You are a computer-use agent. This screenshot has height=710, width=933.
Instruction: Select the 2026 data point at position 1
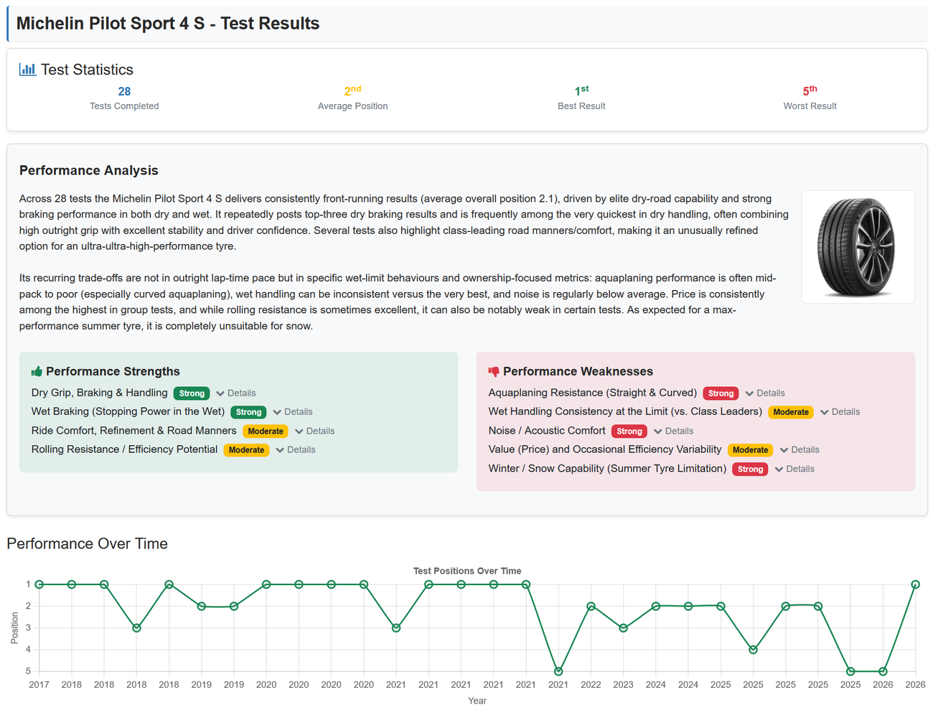click(915, 584)
